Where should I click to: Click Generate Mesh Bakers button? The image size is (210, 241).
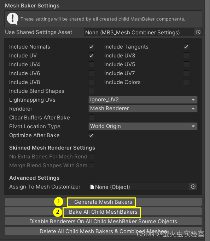coord(103,202)
